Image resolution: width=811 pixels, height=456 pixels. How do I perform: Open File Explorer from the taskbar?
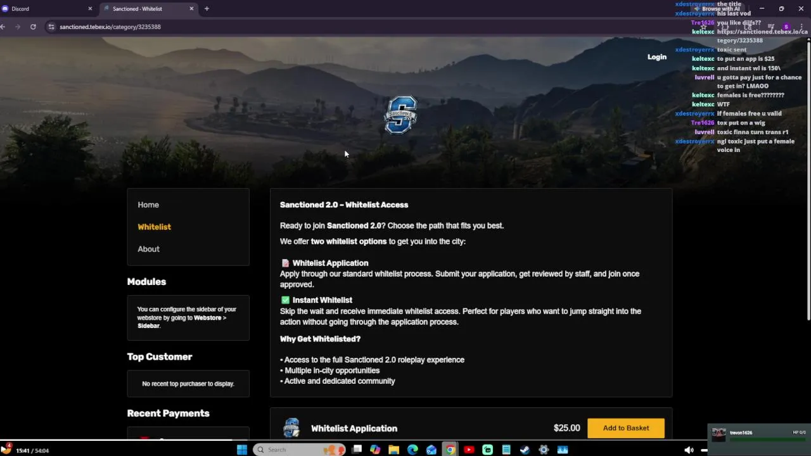click(x=394, y=450)
